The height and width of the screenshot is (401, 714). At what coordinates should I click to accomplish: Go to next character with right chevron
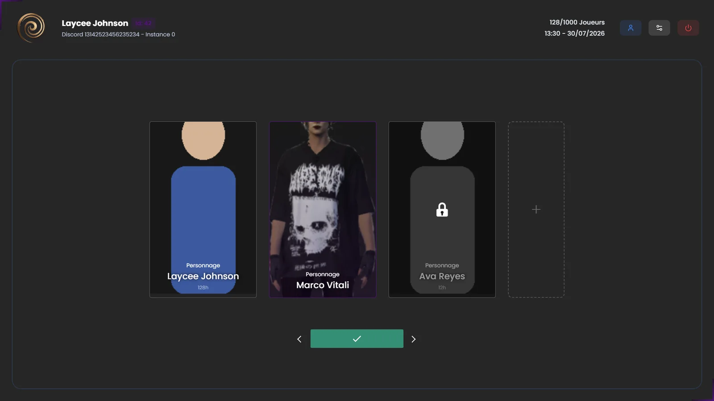pos(413,339)
